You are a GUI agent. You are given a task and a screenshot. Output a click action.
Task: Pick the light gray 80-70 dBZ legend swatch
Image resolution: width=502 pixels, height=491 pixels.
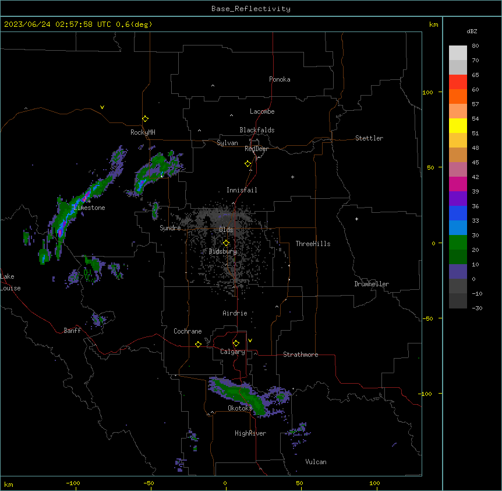click(x=458, y=53)
